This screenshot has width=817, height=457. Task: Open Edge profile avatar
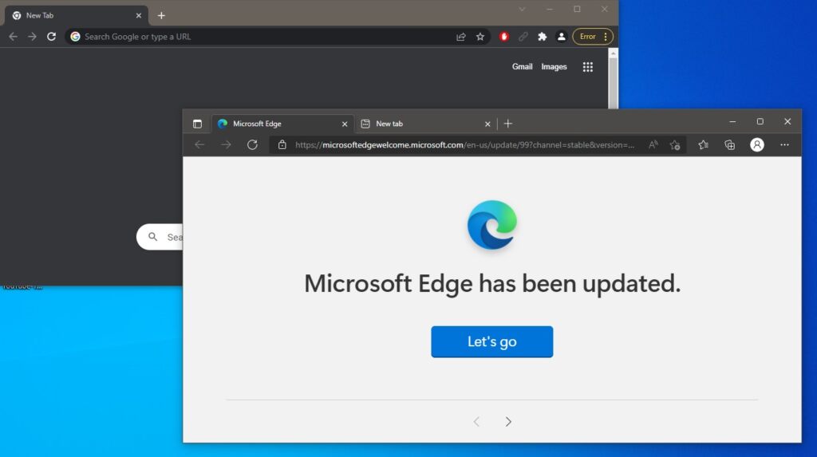point(757,145)
